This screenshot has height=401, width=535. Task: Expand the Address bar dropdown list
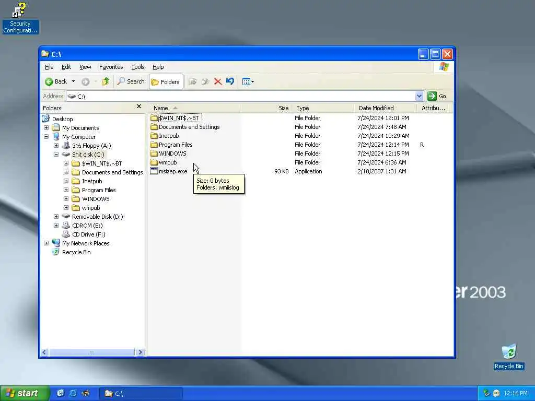click(x=420, y=96)
